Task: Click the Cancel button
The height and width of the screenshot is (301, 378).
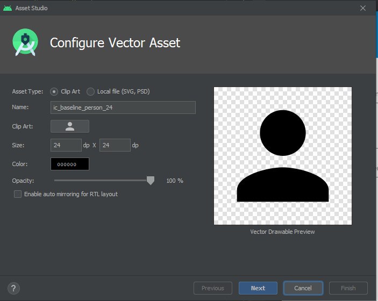Action: [x=303, y=288]
